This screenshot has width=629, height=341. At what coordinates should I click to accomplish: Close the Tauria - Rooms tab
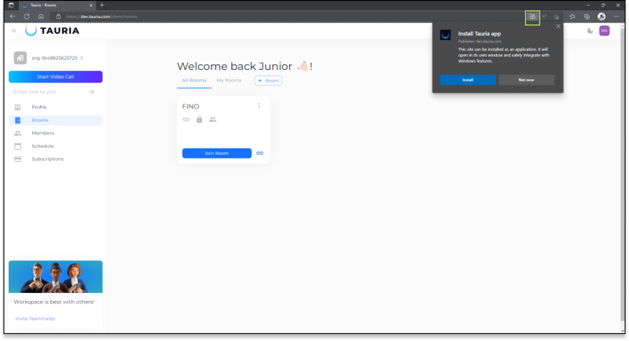tap(91, 5)
